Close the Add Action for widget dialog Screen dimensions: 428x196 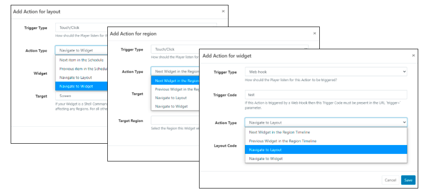[x=413, y=55]
